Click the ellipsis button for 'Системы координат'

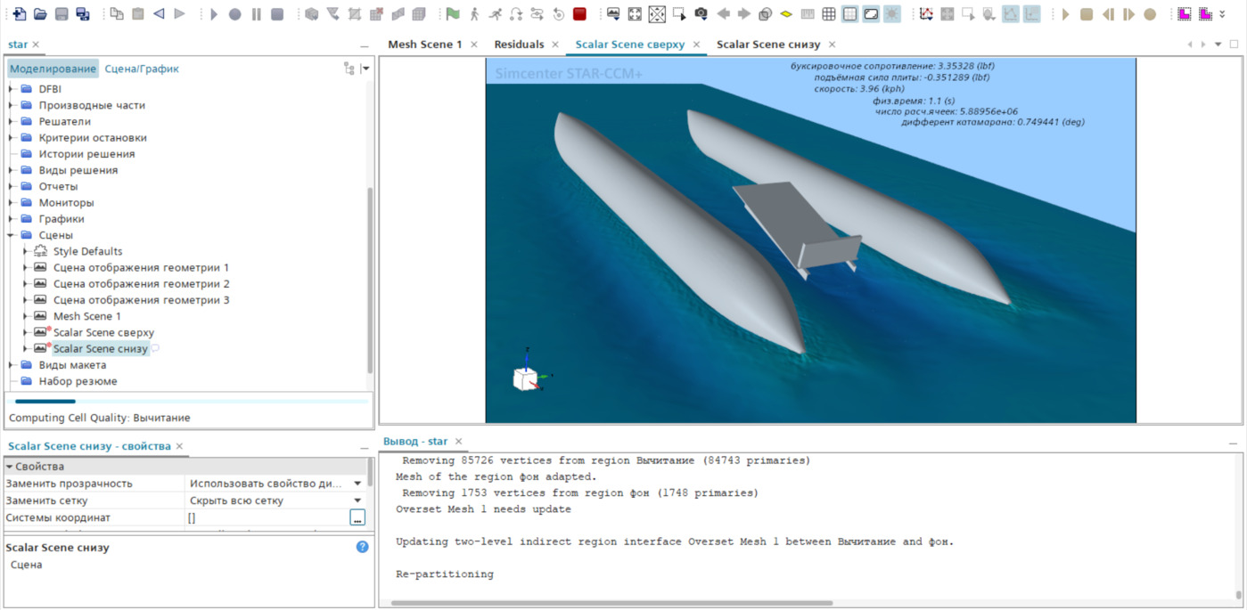pos(357,517)
